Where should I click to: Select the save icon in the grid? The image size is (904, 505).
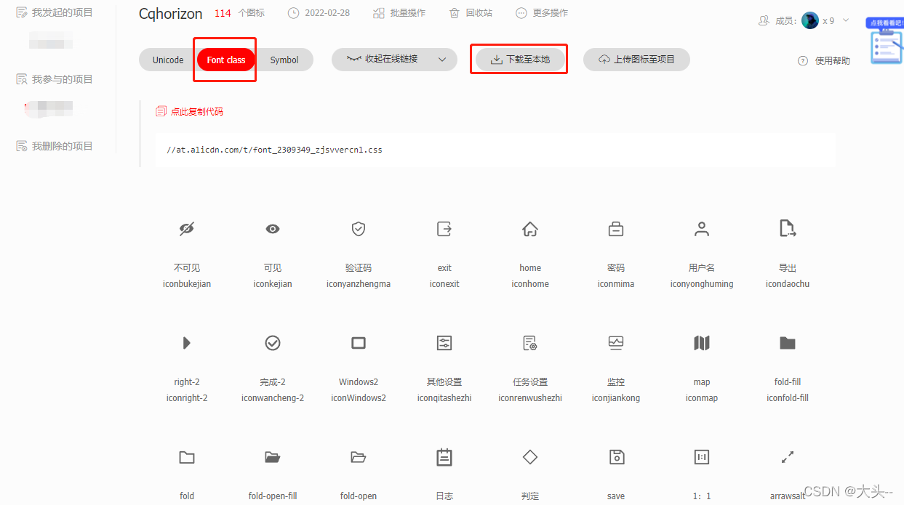click(x=616, y=457)
